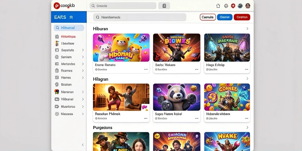302x151 pixels.
Task: Click the Hitorinpa sidebar icon
Action: [57, 37]
